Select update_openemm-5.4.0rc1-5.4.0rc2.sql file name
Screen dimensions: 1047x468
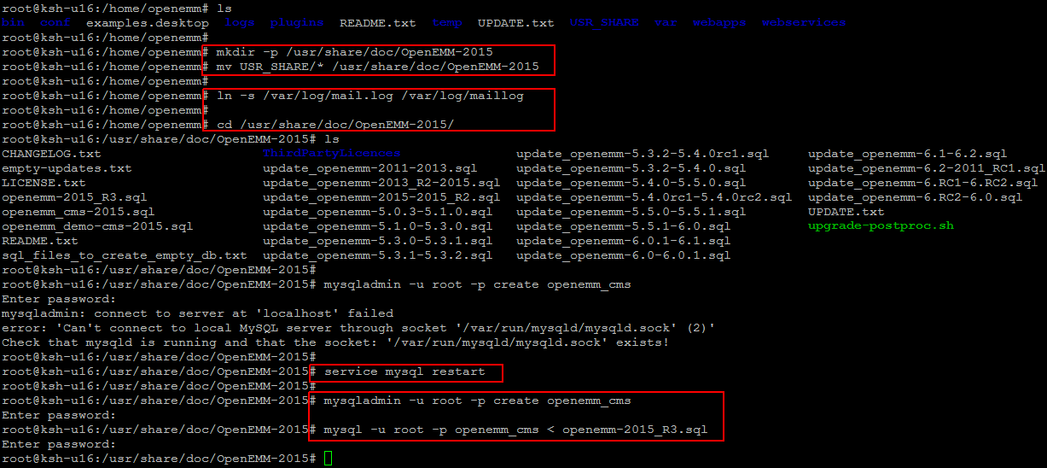654,197
